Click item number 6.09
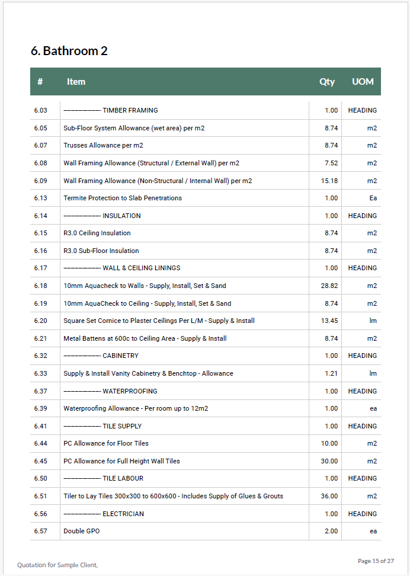This screenshot has height=576, width=410. (x=41, y=181)
